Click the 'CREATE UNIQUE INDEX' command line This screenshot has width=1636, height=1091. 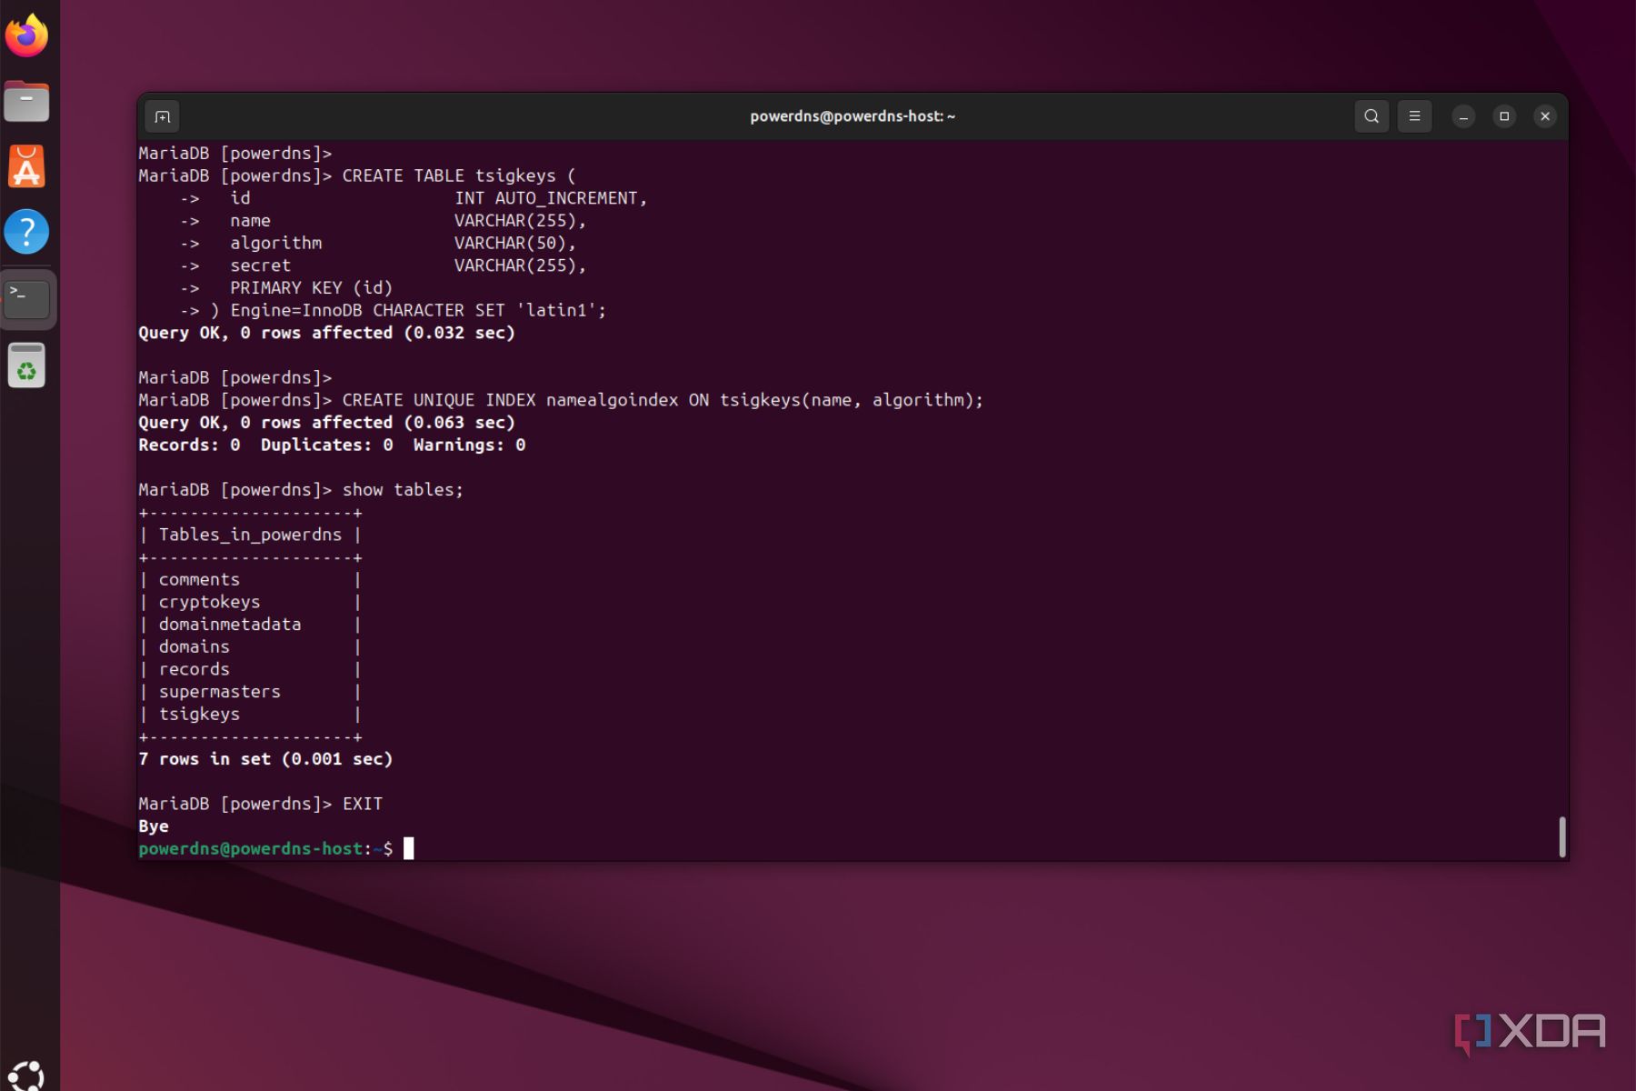coord(561,400)
